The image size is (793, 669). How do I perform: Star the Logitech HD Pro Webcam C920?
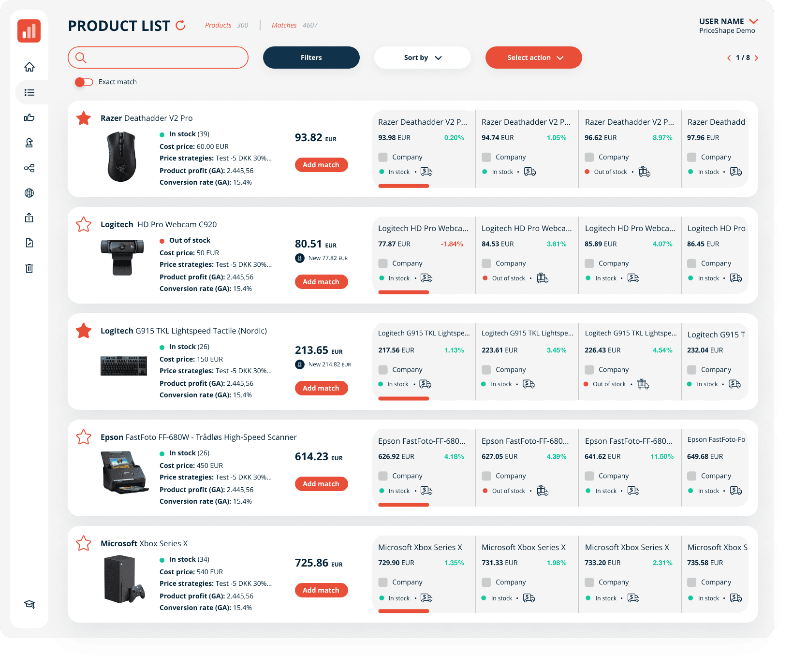pos(84,224)
